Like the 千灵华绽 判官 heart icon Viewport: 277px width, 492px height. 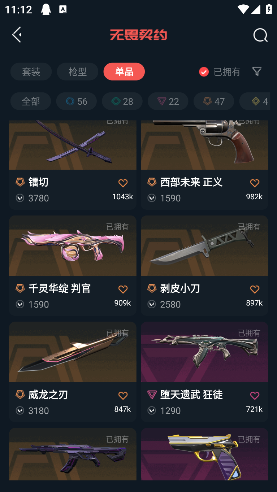tap(123, 289)
